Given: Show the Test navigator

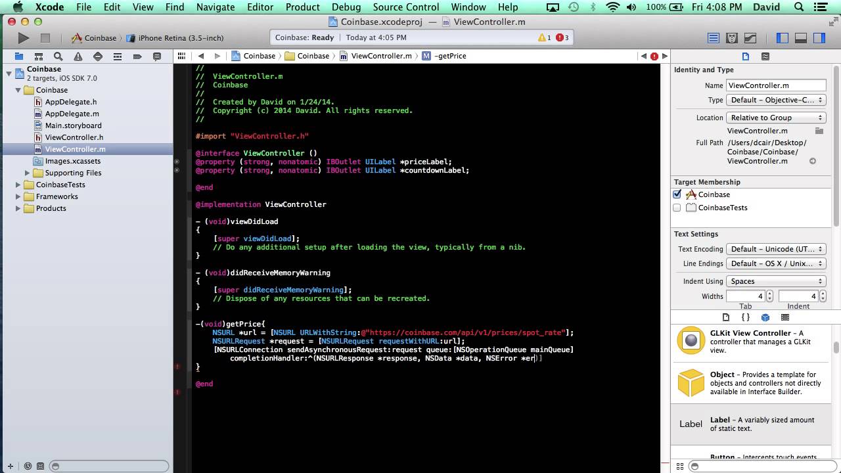Looking at the screenshot, I should point(98,56).
